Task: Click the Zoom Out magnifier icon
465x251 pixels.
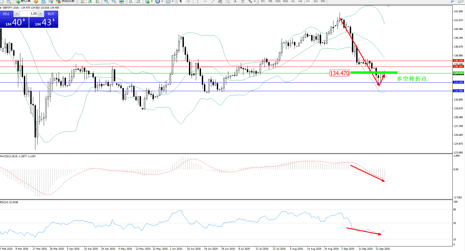Action: pyautogui.click(x=114, y=1)
